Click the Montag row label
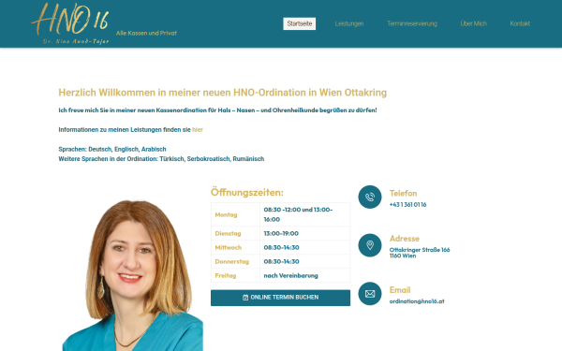 click(226, 215)
